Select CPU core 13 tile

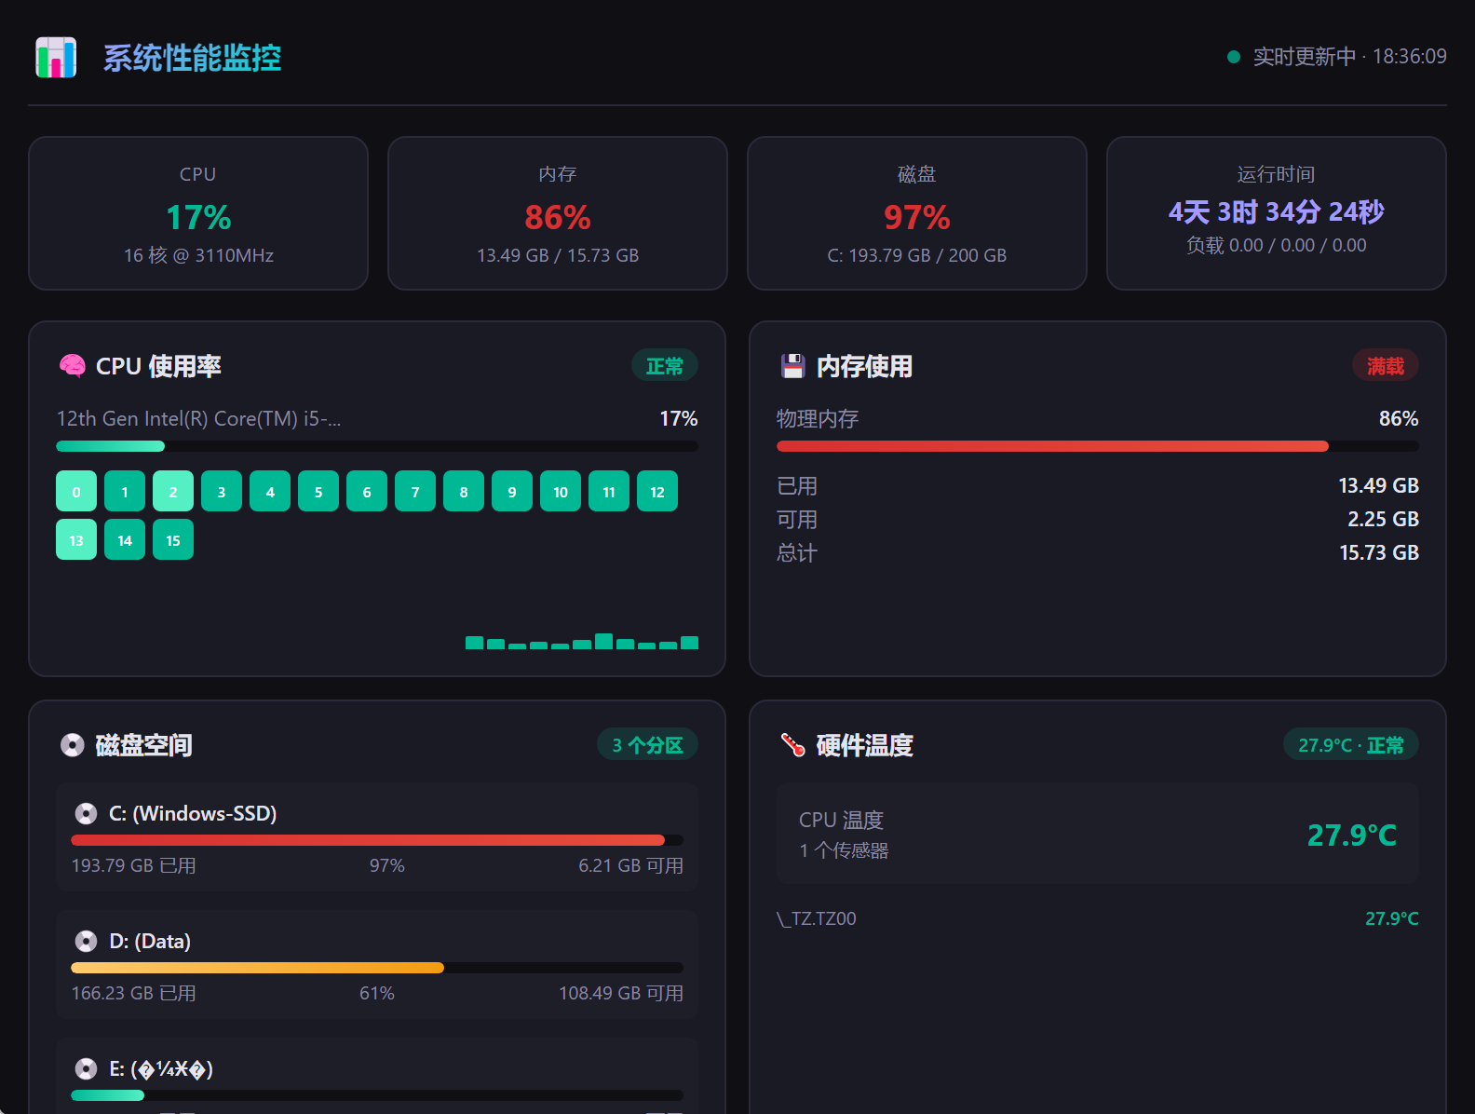(76, 540)
